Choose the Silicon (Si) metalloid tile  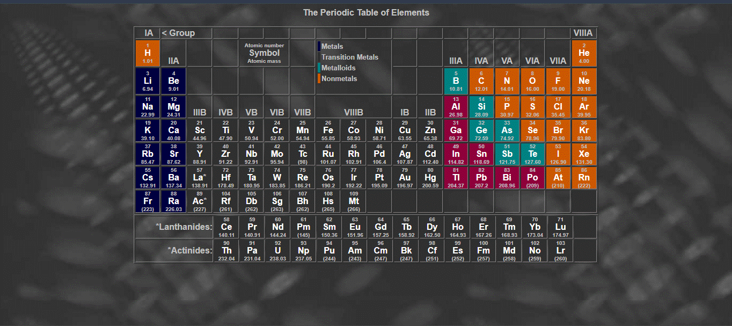pyautogui.click(x=481, y=107)
